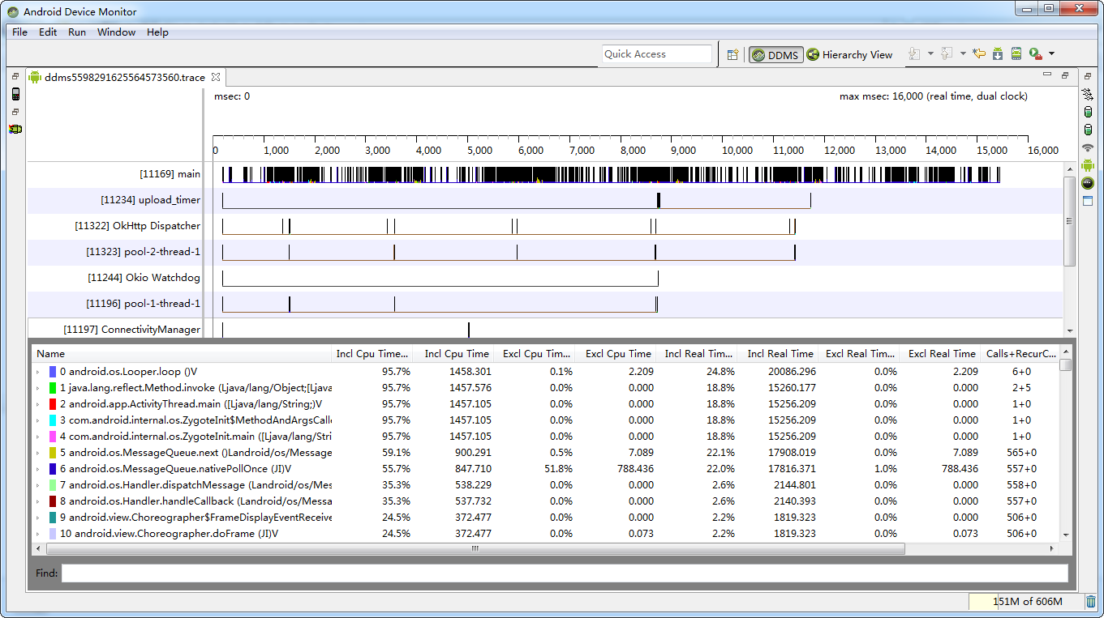Click the green Android icon in right sidebar
This screenshot has height=618, width=1104.
(1088, 165)
